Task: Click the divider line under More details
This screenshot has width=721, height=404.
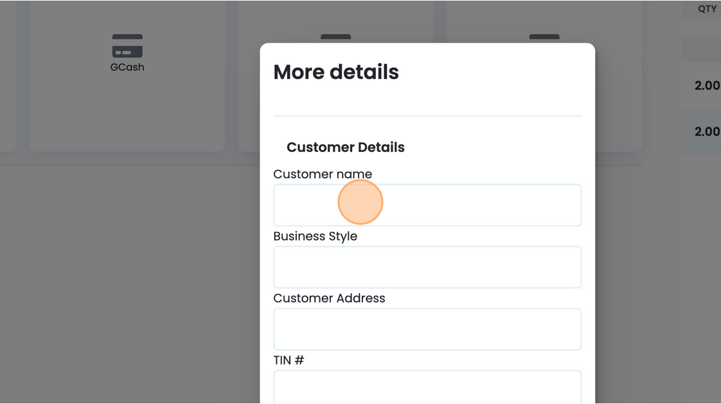Action: tap(427, 116)
